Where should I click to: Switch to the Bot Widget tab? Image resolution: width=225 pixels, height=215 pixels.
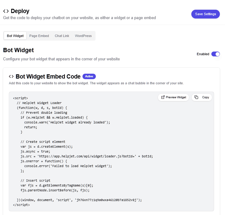click(15, 36)
